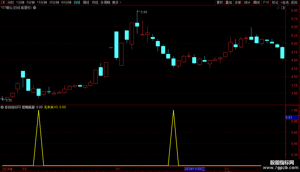
Task: Open F10 company information
Action: [x=266, y=2]
